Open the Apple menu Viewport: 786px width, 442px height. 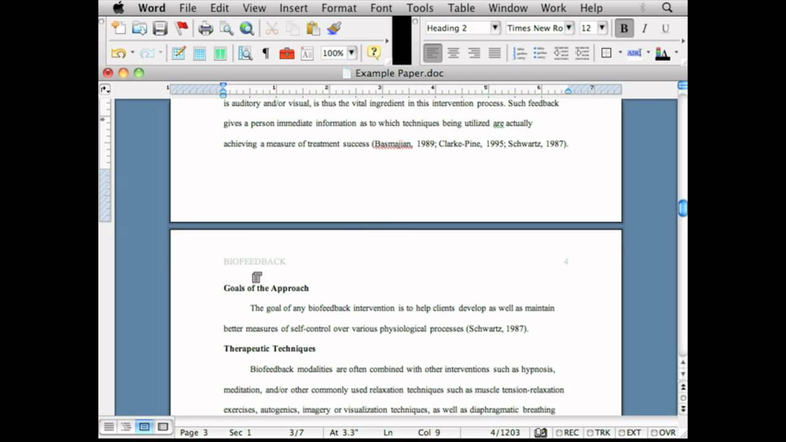tap(118, 7)
